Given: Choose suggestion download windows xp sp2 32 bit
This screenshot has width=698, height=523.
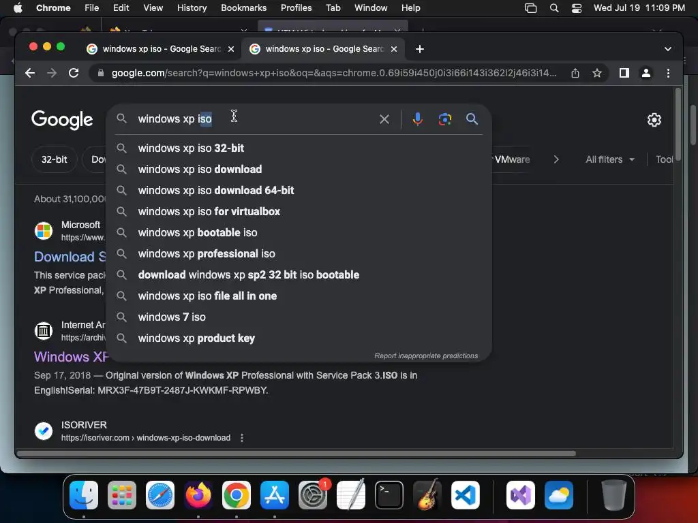Looking at the screenshot, I should [299, 275].
